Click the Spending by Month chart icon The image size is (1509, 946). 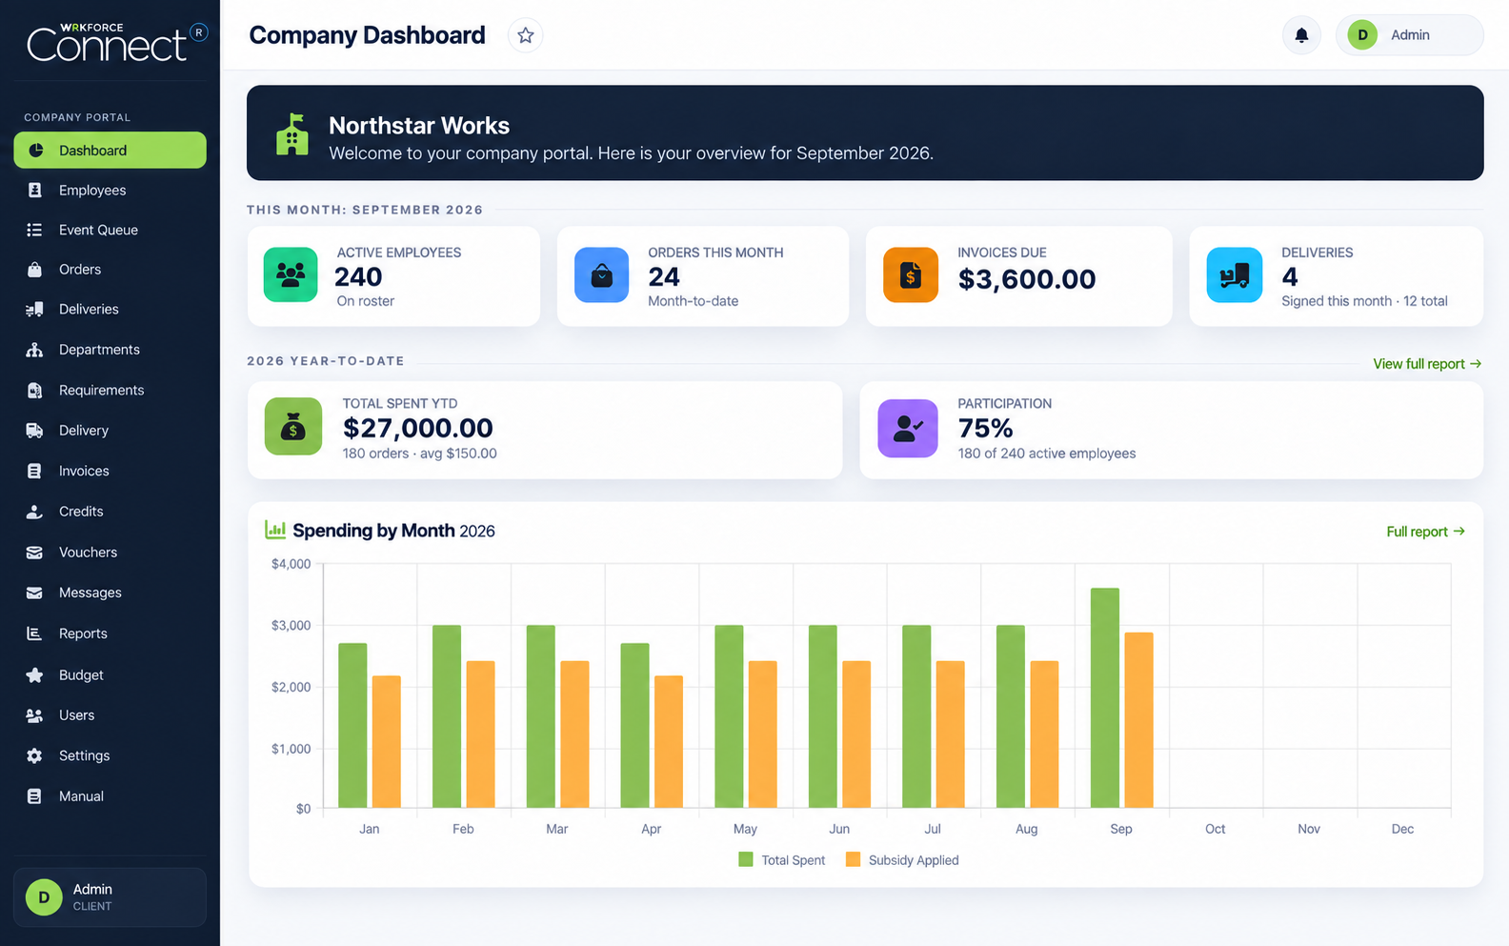(x=275, y=530)
